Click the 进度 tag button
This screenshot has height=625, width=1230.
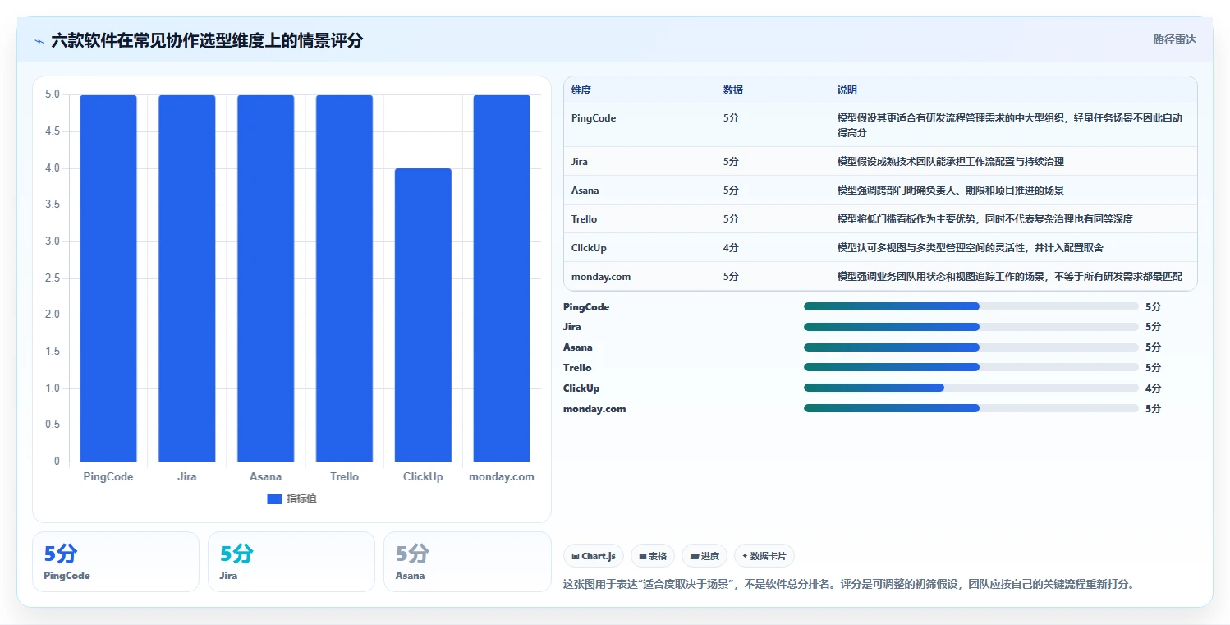[x=705, y=556]
